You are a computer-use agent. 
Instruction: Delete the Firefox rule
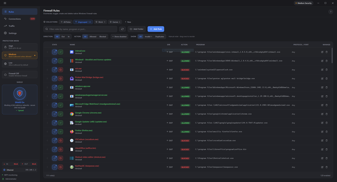click(x=327, y=132)
